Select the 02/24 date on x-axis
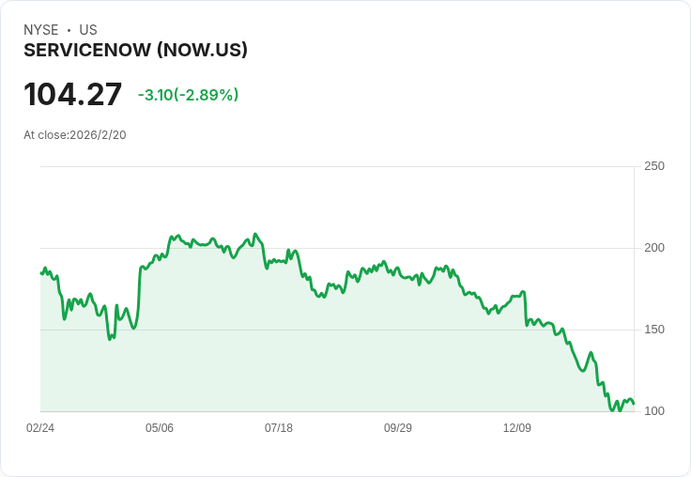The width and height of the screenshot is (691, 477). (x=40, y=428)
